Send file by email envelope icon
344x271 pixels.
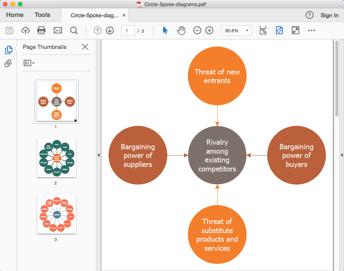pos(58,30)
